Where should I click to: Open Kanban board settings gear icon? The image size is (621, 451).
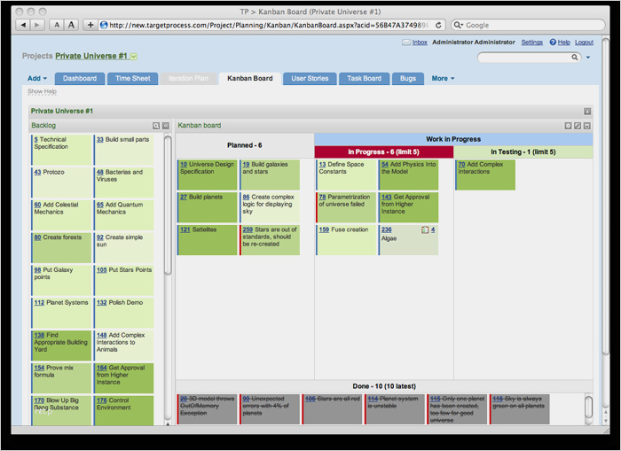click(x=569, y=126)
